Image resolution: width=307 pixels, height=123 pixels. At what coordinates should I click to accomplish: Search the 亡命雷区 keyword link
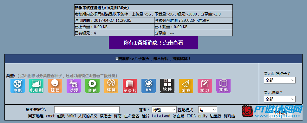point(132,116)
